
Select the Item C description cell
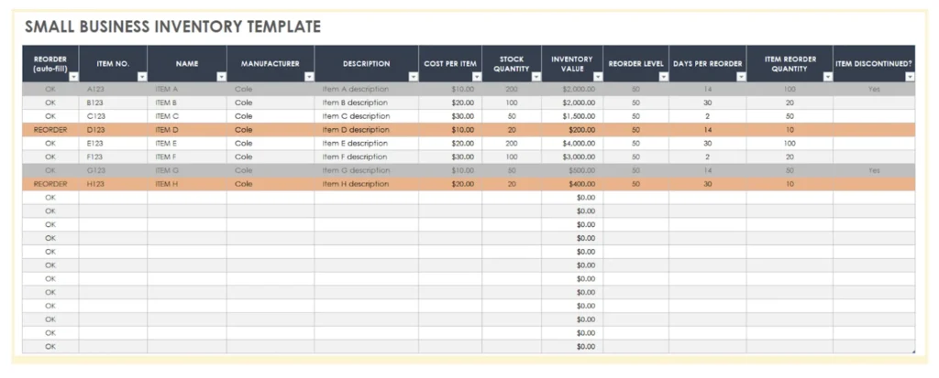[366, 116]
